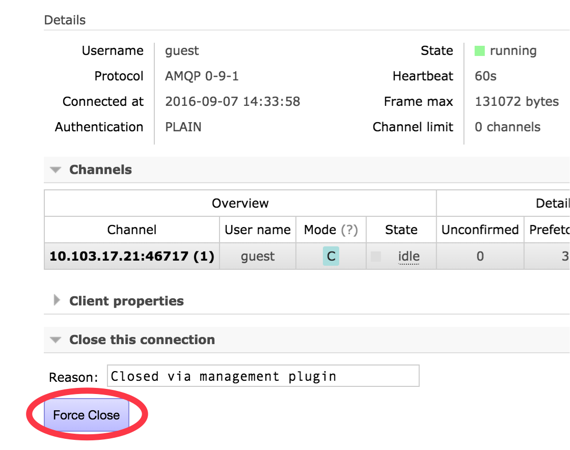Click the Overview table group header
570x450 pixels.
[x=240, y=203]
